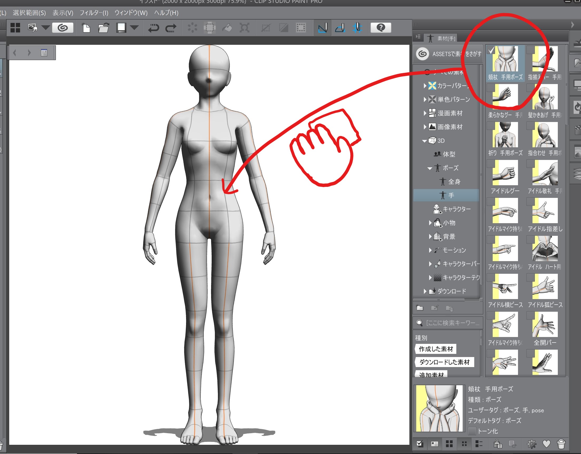The width and height of the screenshot is (581, 454).
Task: Click the Clear (dotted circle) icon
Action: [192, 28]
